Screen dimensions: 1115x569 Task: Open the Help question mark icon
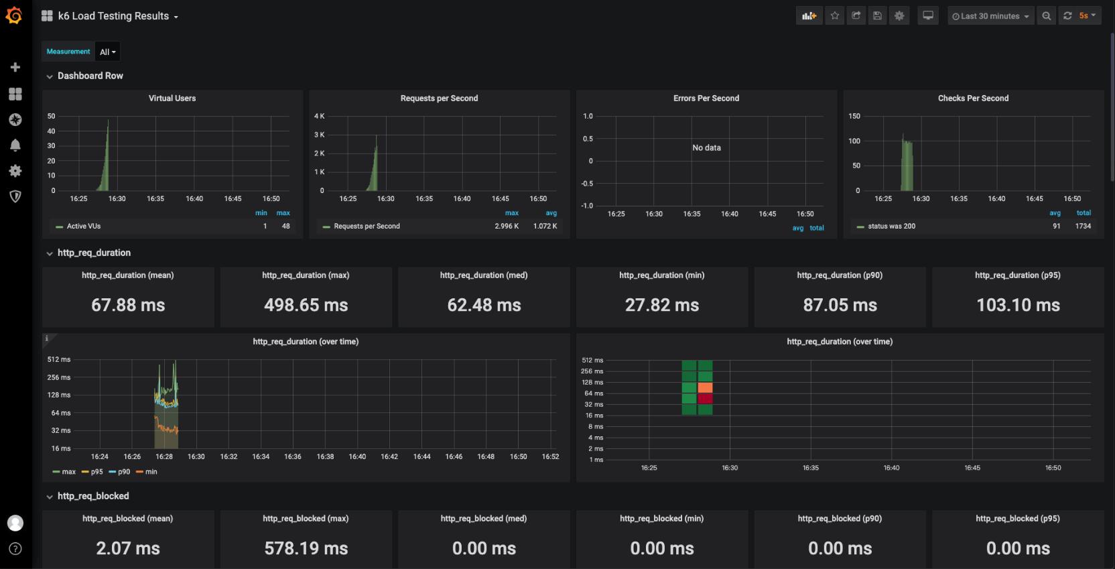pyautogui.click(x=15, y=549)
